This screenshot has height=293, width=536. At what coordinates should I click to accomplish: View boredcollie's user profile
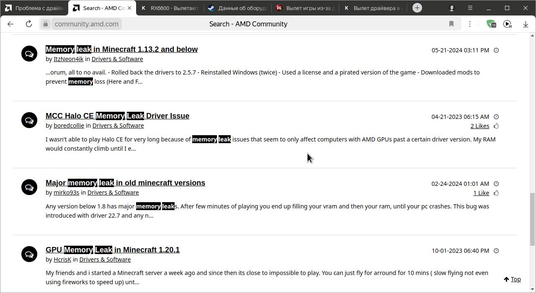click(69, 126)
